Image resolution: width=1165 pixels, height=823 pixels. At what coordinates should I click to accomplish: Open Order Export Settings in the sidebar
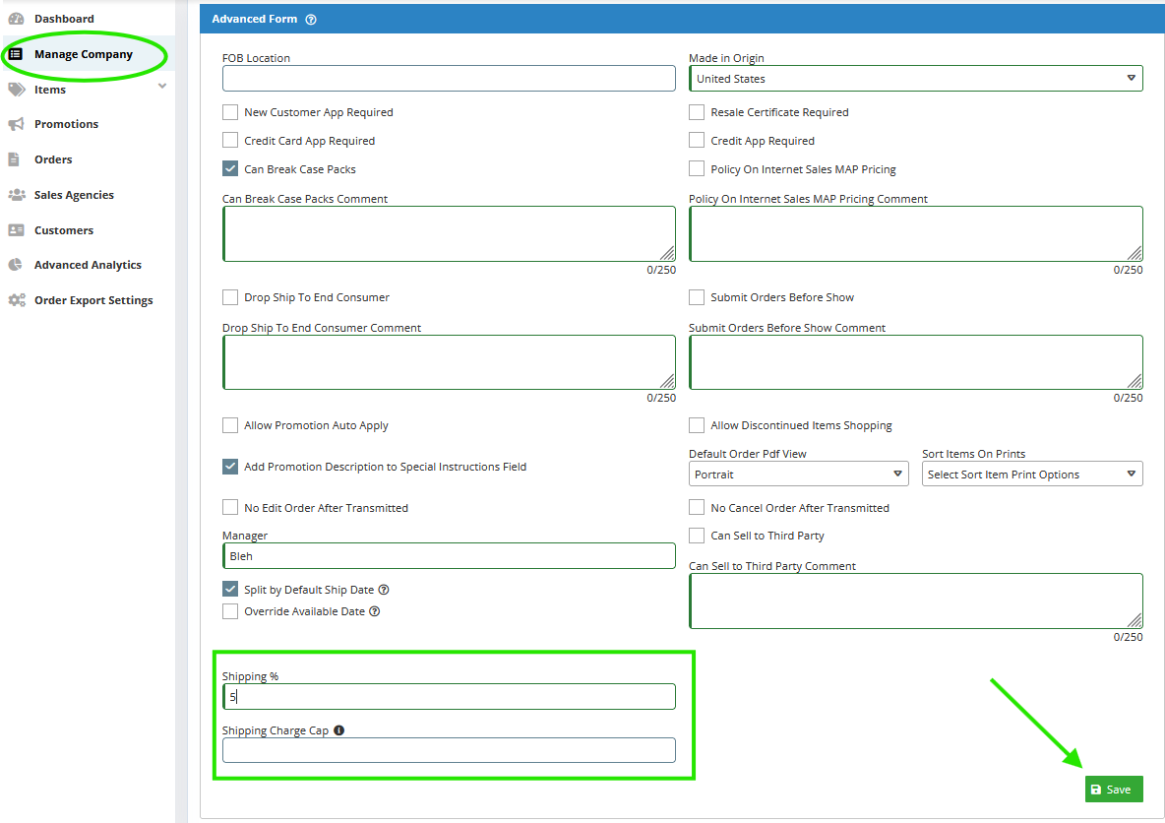tap(93, 300)
